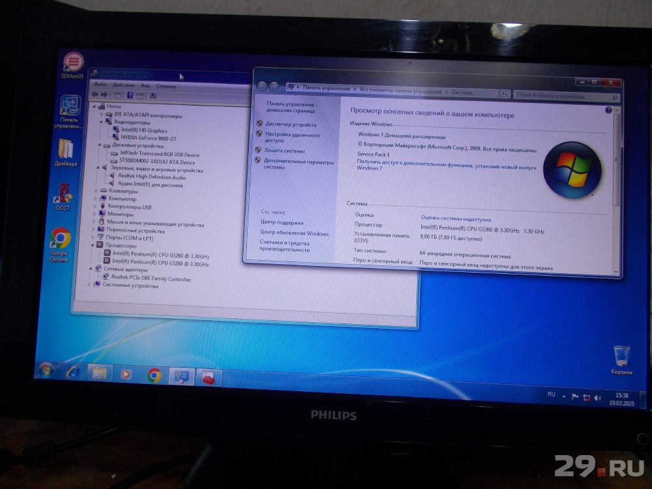The image size is (652, 489).
Task: Click the Back arrow in System window
Action: click(262, 86)
